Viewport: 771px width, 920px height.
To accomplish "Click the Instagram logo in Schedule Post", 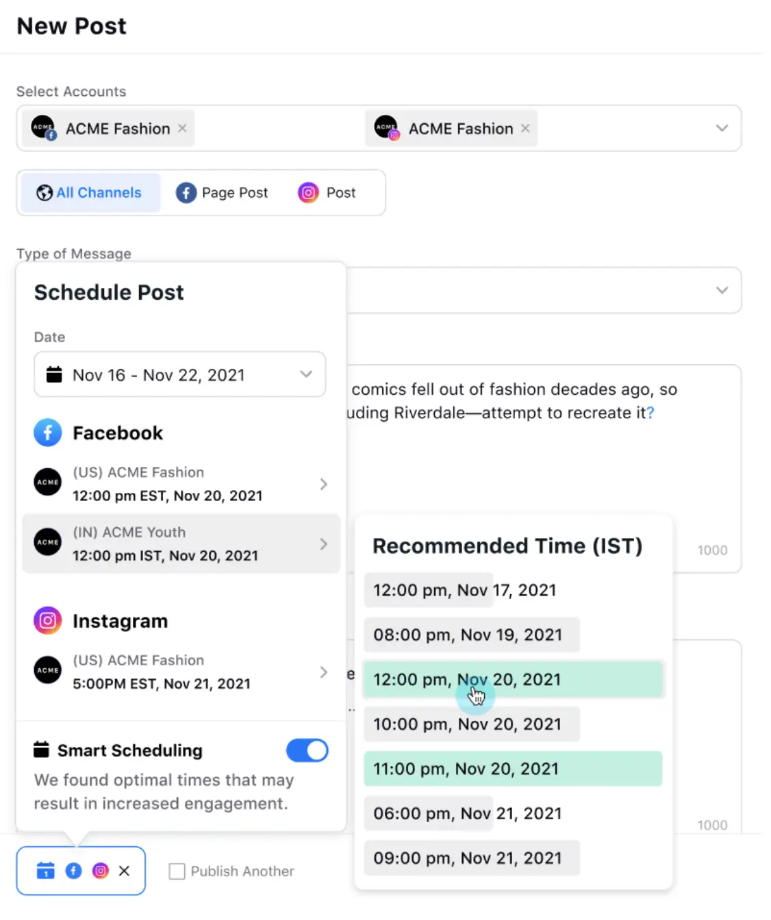I will click(48, 621).
